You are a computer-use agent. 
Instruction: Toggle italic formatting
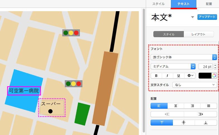coord(167,75)
